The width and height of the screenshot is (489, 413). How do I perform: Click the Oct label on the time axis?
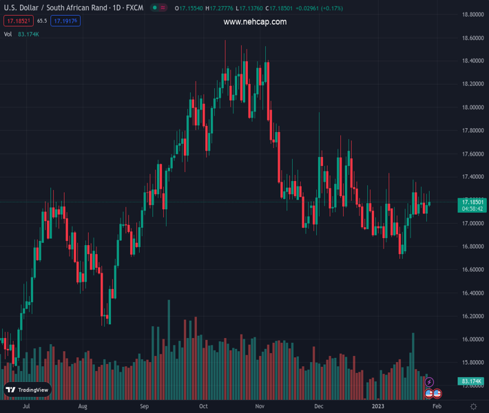(203, 407)
